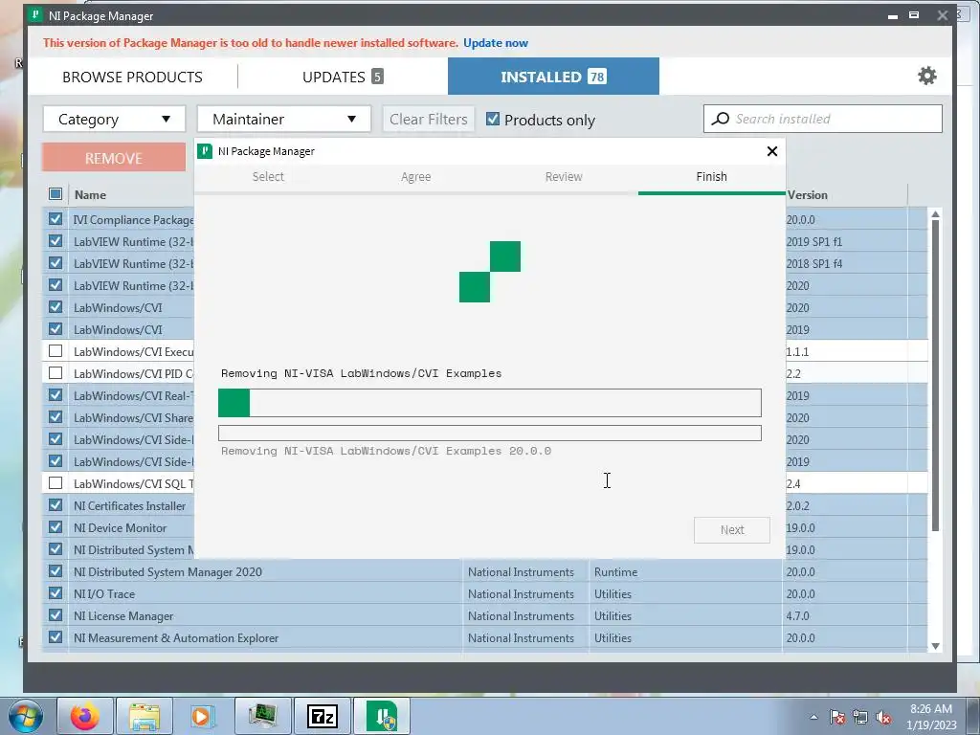Toggle the Products only checkbox

(x=493, y=119)
